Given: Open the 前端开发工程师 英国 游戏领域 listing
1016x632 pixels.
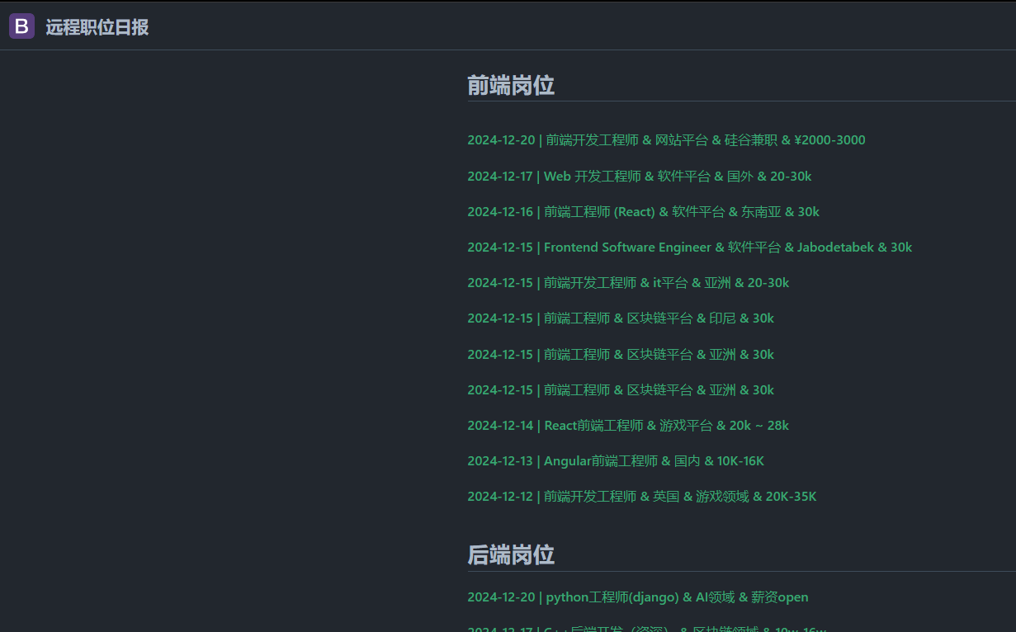Looking at the screenshot, I should pos(641,496).
